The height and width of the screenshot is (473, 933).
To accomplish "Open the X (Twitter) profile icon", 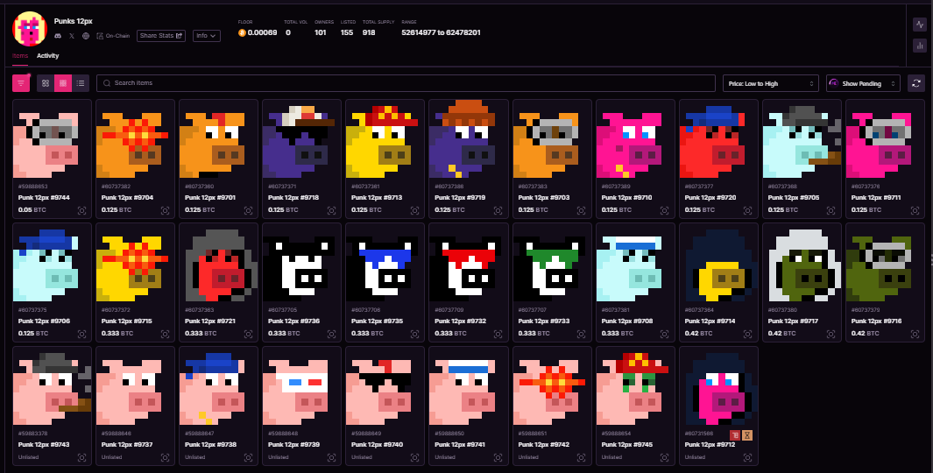I will 72,36.
